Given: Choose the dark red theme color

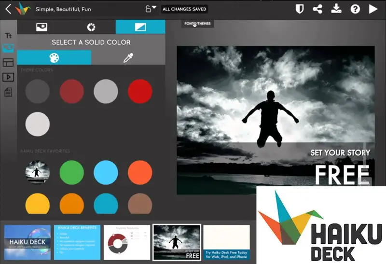Looking at the screenshot, I should (71, 91).
